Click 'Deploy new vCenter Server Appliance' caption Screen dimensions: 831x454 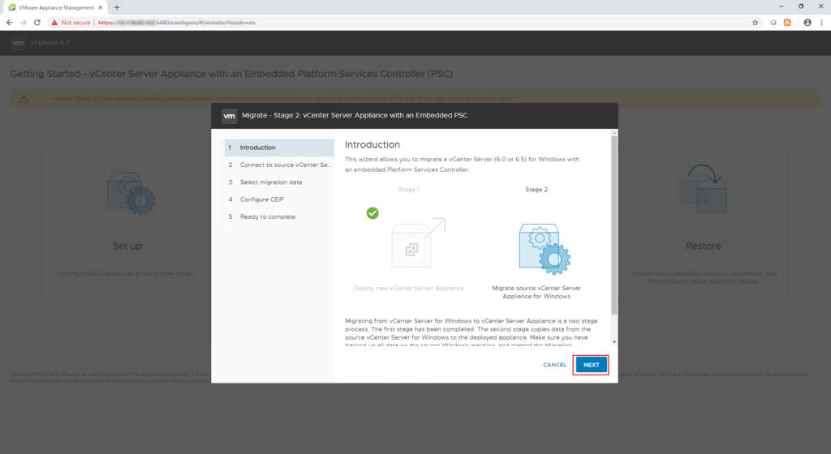coord(409,289)
